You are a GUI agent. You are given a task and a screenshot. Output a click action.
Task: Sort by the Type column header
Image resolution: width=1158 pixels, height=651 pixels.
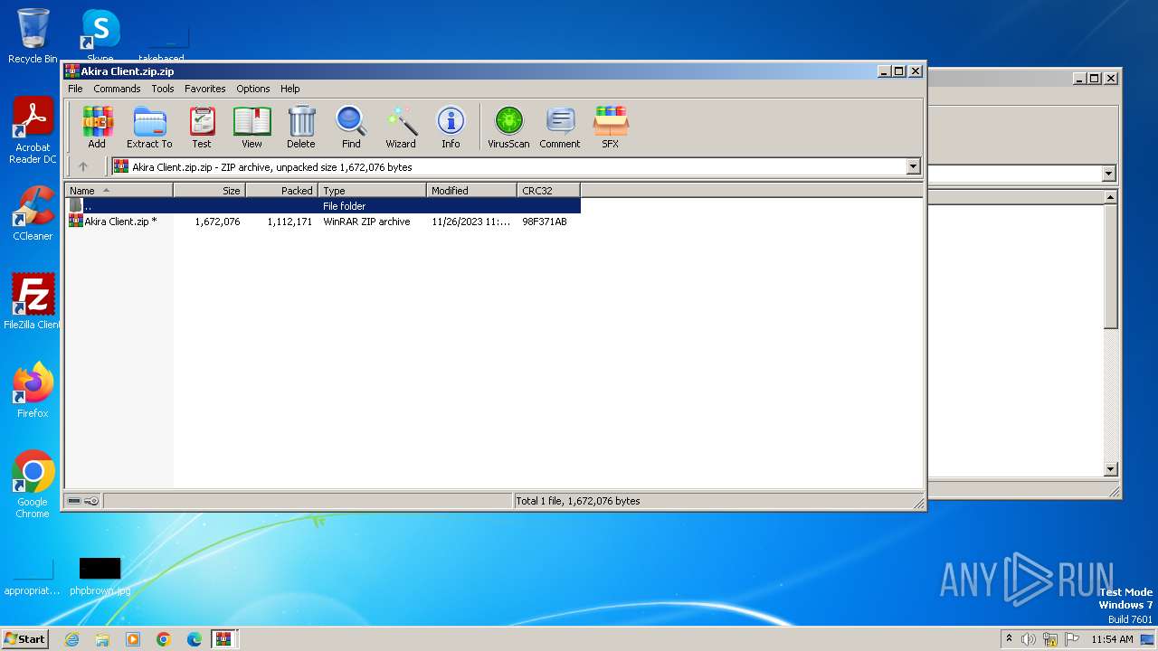click(372, 190)
